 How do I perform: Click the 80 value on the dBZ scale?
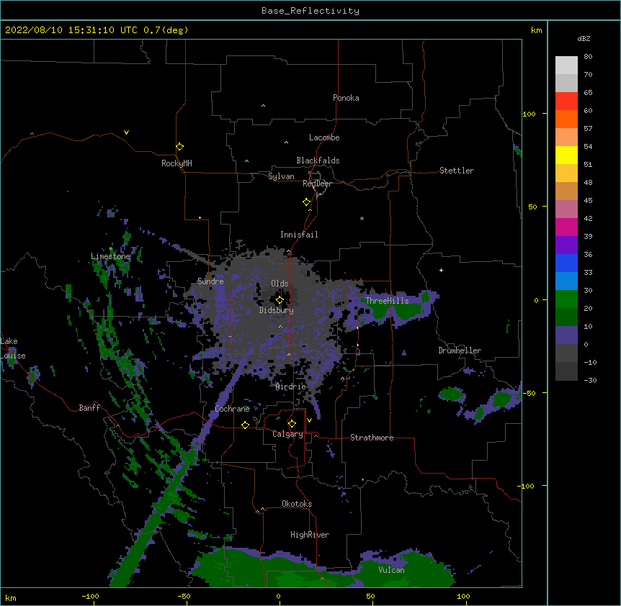point(588,57)
